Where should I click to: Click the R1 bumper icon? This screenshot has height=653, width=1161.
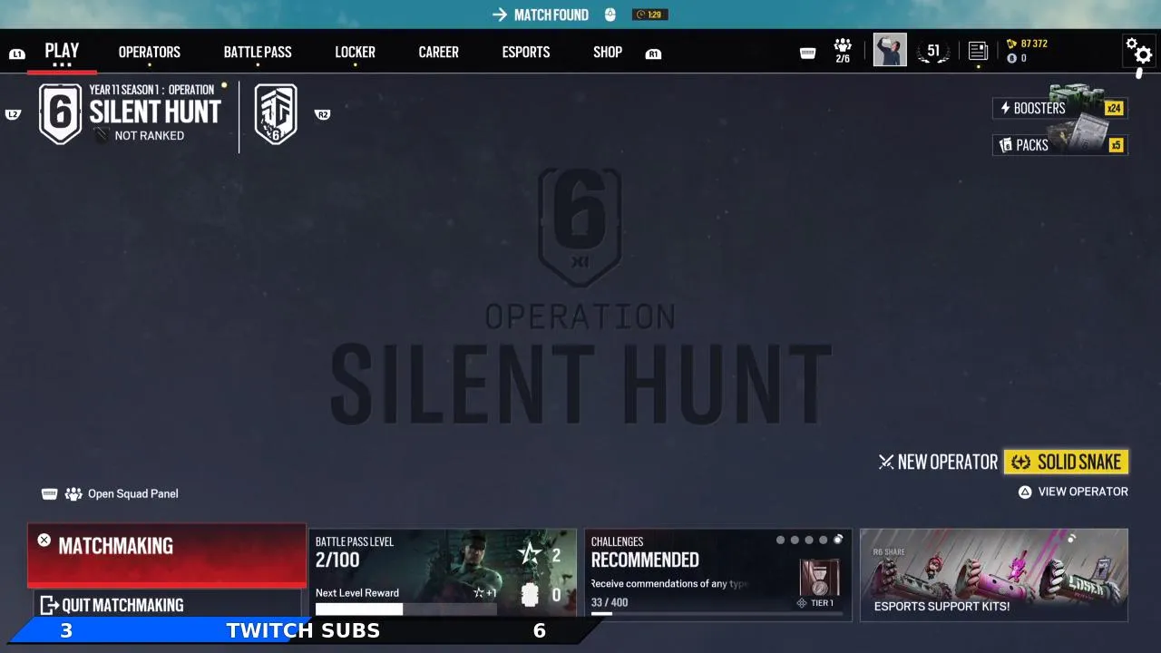tap(653, 54)
